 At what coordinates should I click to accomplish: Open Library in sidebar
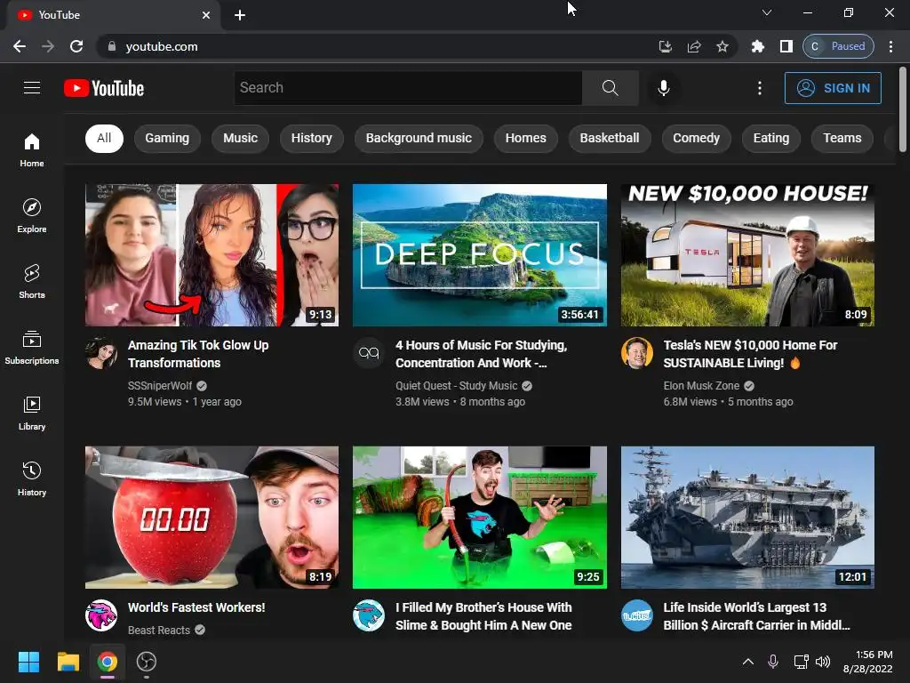pyautogui.click(x=32, y=413)
